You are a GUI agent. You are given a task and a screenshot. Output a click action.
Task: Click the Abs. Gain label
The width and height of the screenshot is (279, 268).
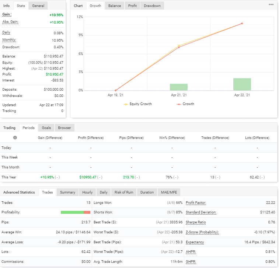[10, 22]
